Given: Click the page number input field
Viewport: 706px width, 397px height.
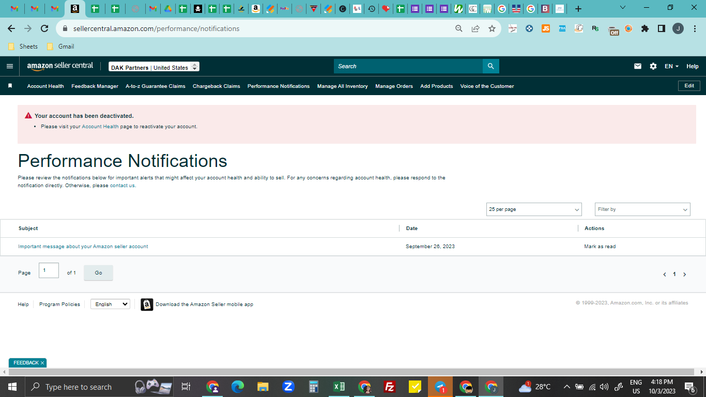Looking at the screenshot, I should [49, 270].
